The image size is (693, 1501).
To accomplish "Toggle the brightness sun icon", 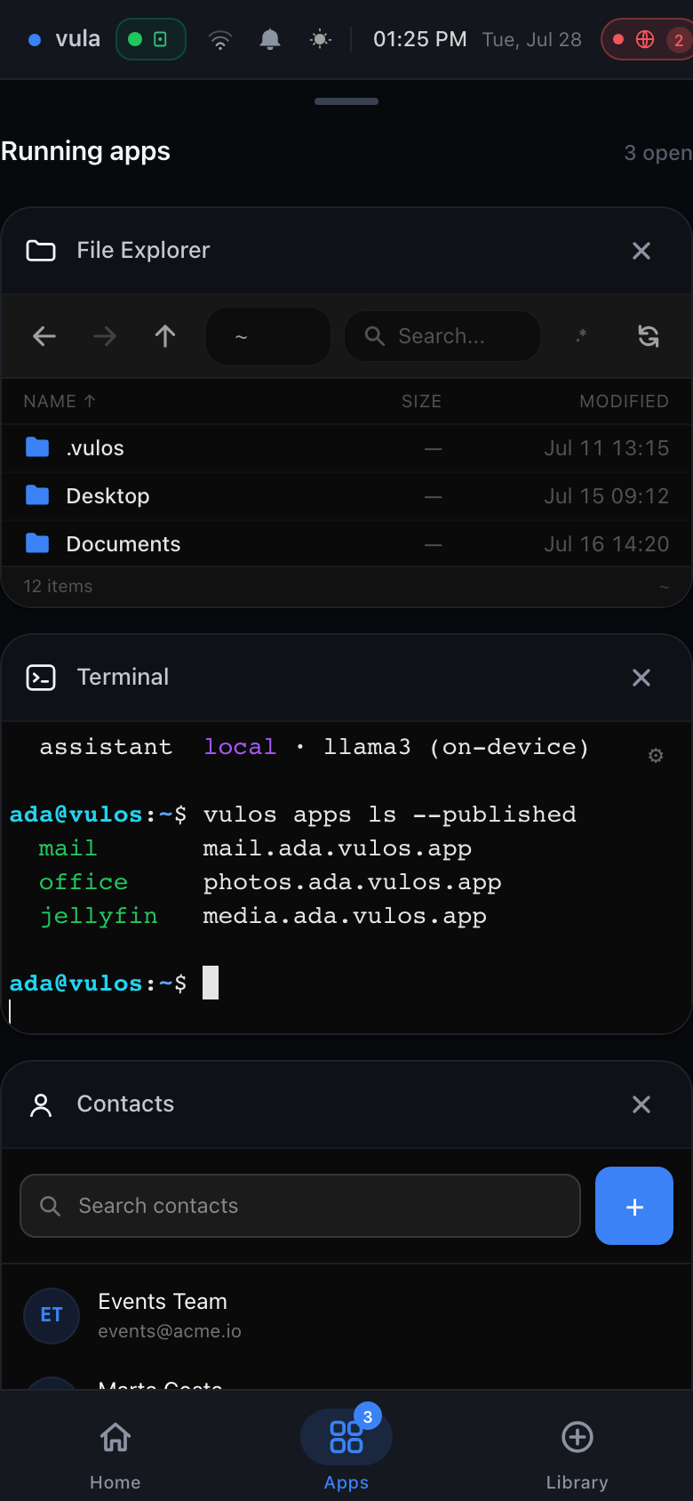I will [321, 40].
